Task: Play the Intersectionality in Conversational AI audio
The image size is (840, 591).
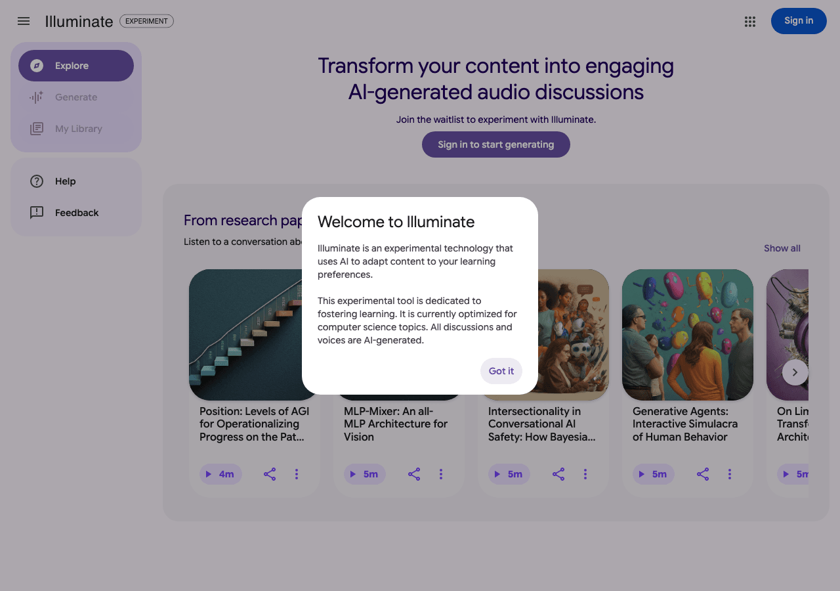Action: point(509,474)
